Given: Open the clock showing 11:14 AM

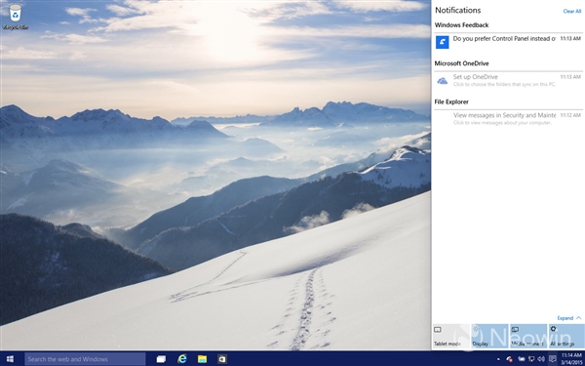Looking at the screenshot, I should 571,359.
